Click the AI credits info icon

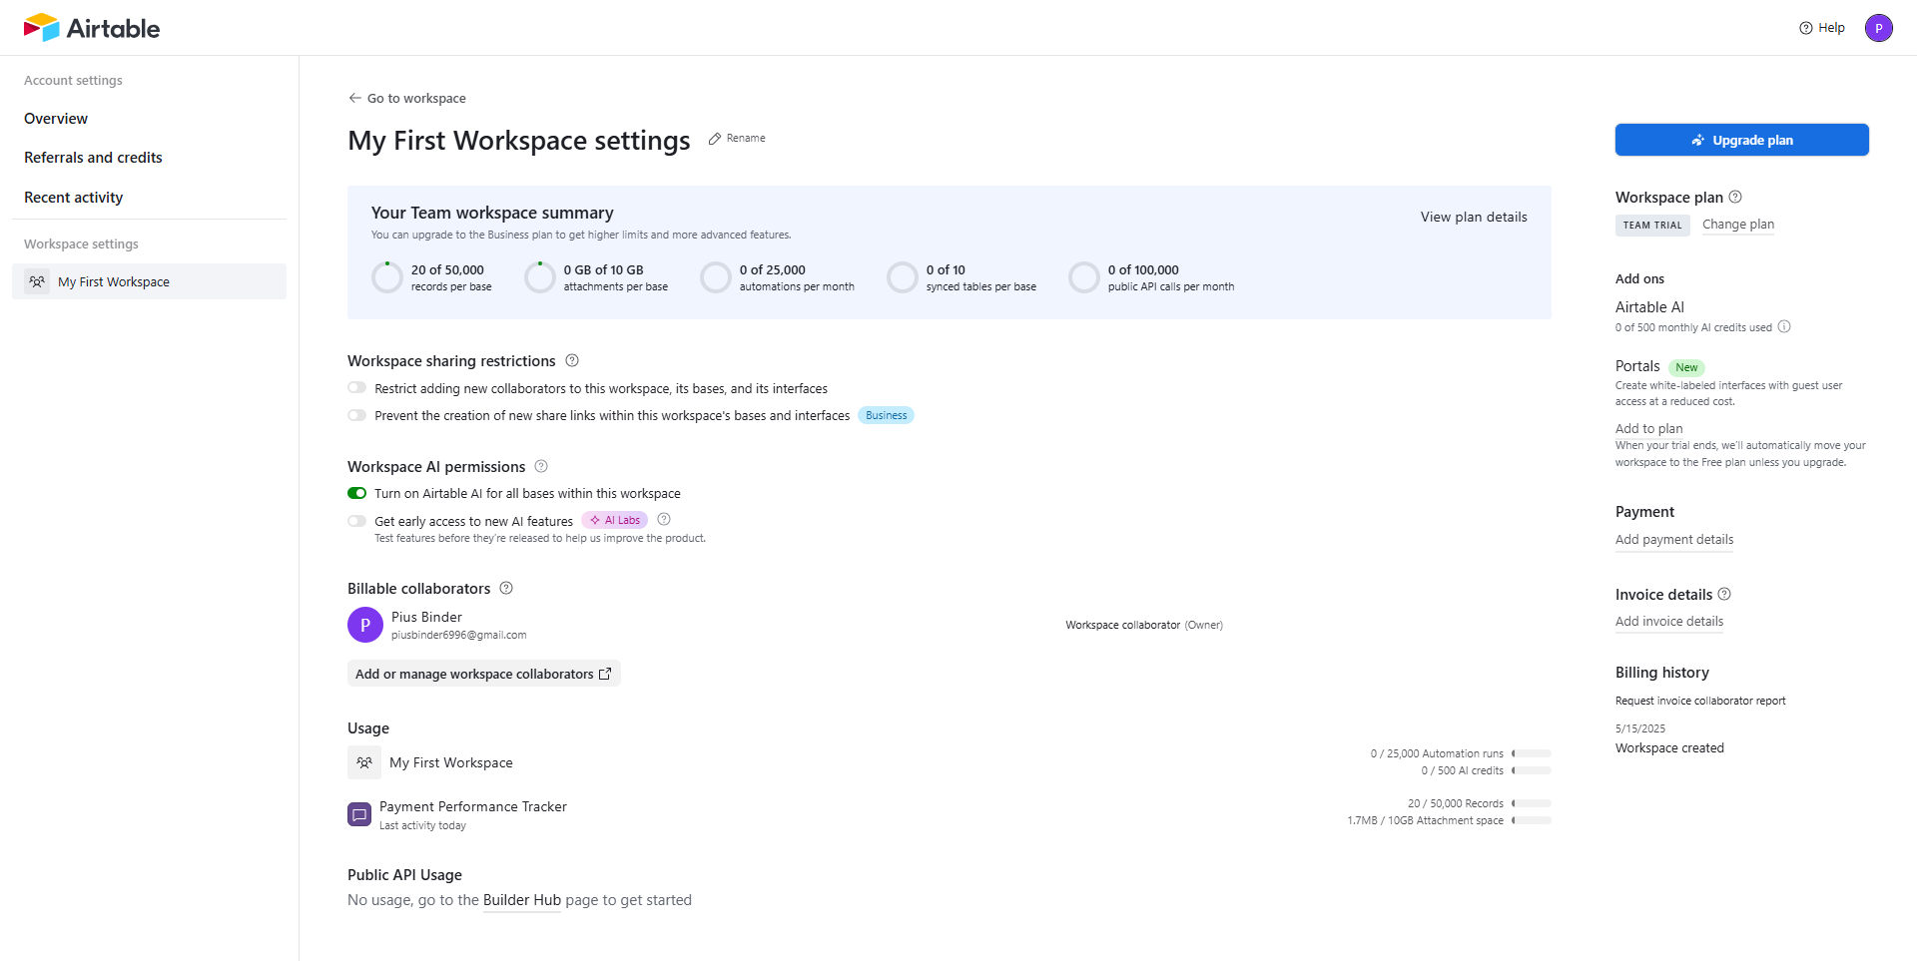point(1784,326)
